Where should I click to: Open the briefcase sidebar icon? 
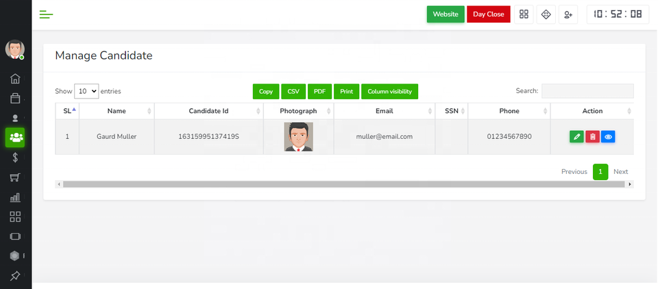[x=15, y=98]
